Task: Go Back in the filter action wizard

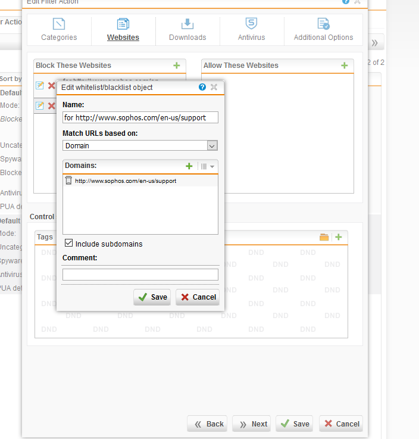Action: click(207, 424)
